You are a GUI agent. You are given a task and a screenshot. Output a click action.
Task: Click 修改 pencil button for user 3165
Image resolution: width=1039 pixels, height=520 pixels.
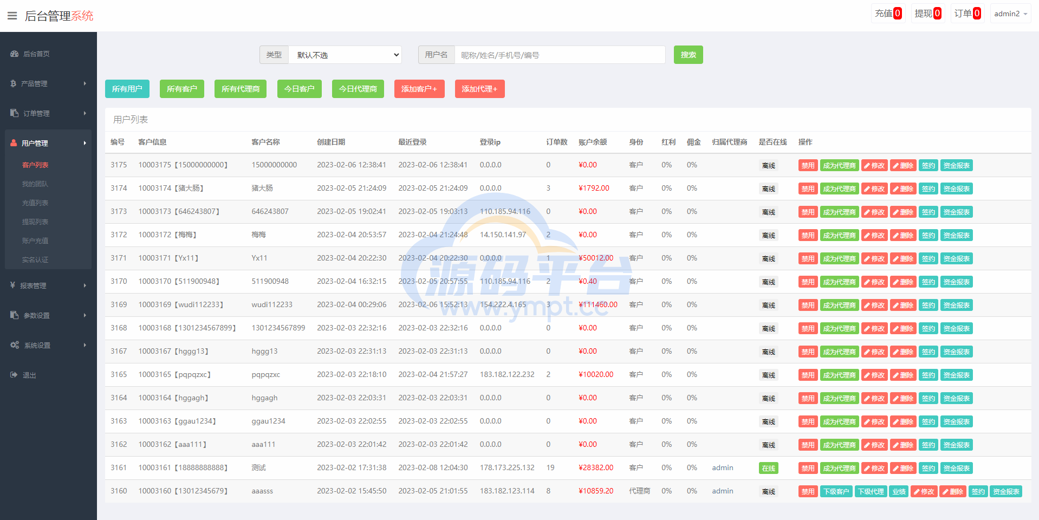(874, 375)
